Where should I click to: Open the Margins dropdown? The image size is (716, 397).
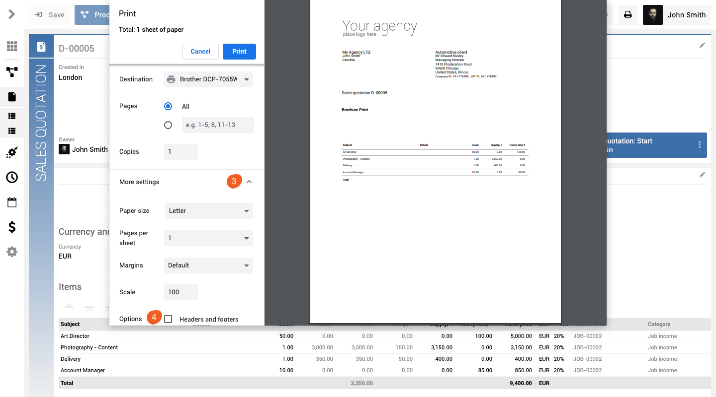(x=208, y=265)
